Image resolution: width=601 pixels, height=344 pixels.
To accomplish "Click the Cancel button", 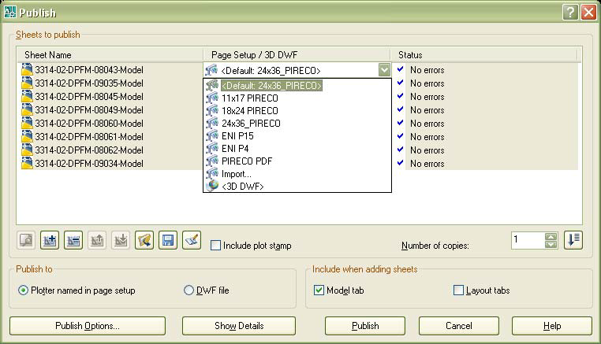I will pyautogui.click(x=459, y=326).
